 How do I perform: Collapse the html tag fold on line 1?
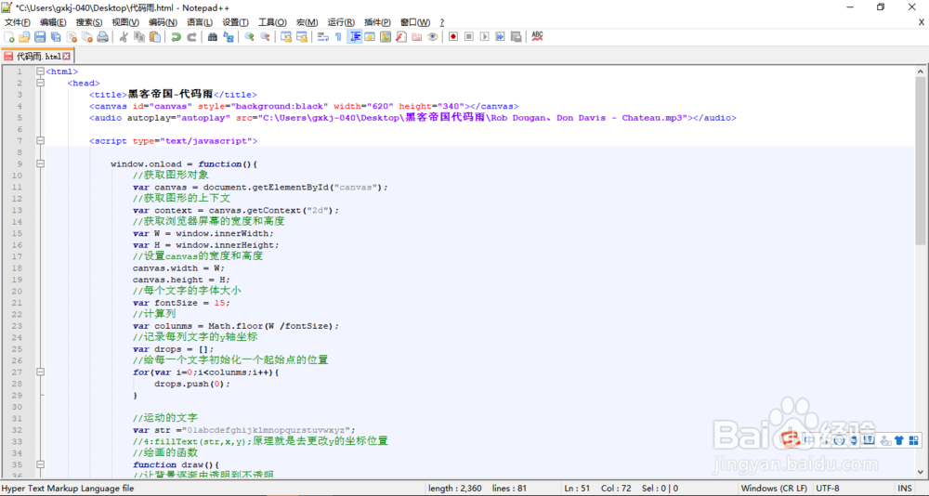pyautogui.click(x=40, y=72)
